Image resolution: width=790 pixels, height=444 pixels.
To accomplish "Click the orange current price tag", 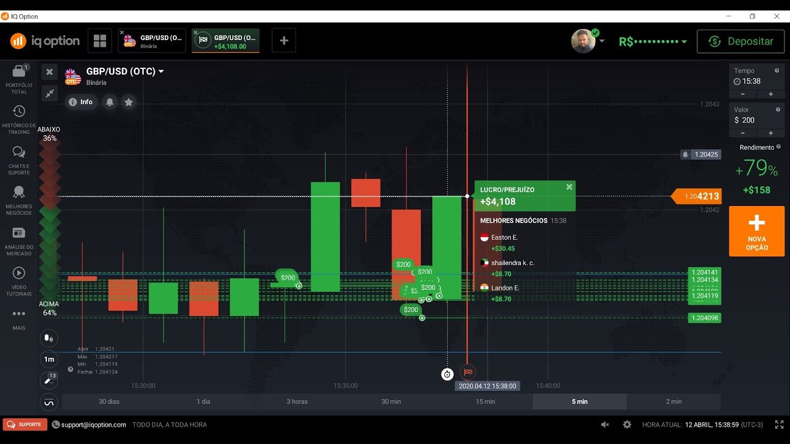I will point(696,196).
